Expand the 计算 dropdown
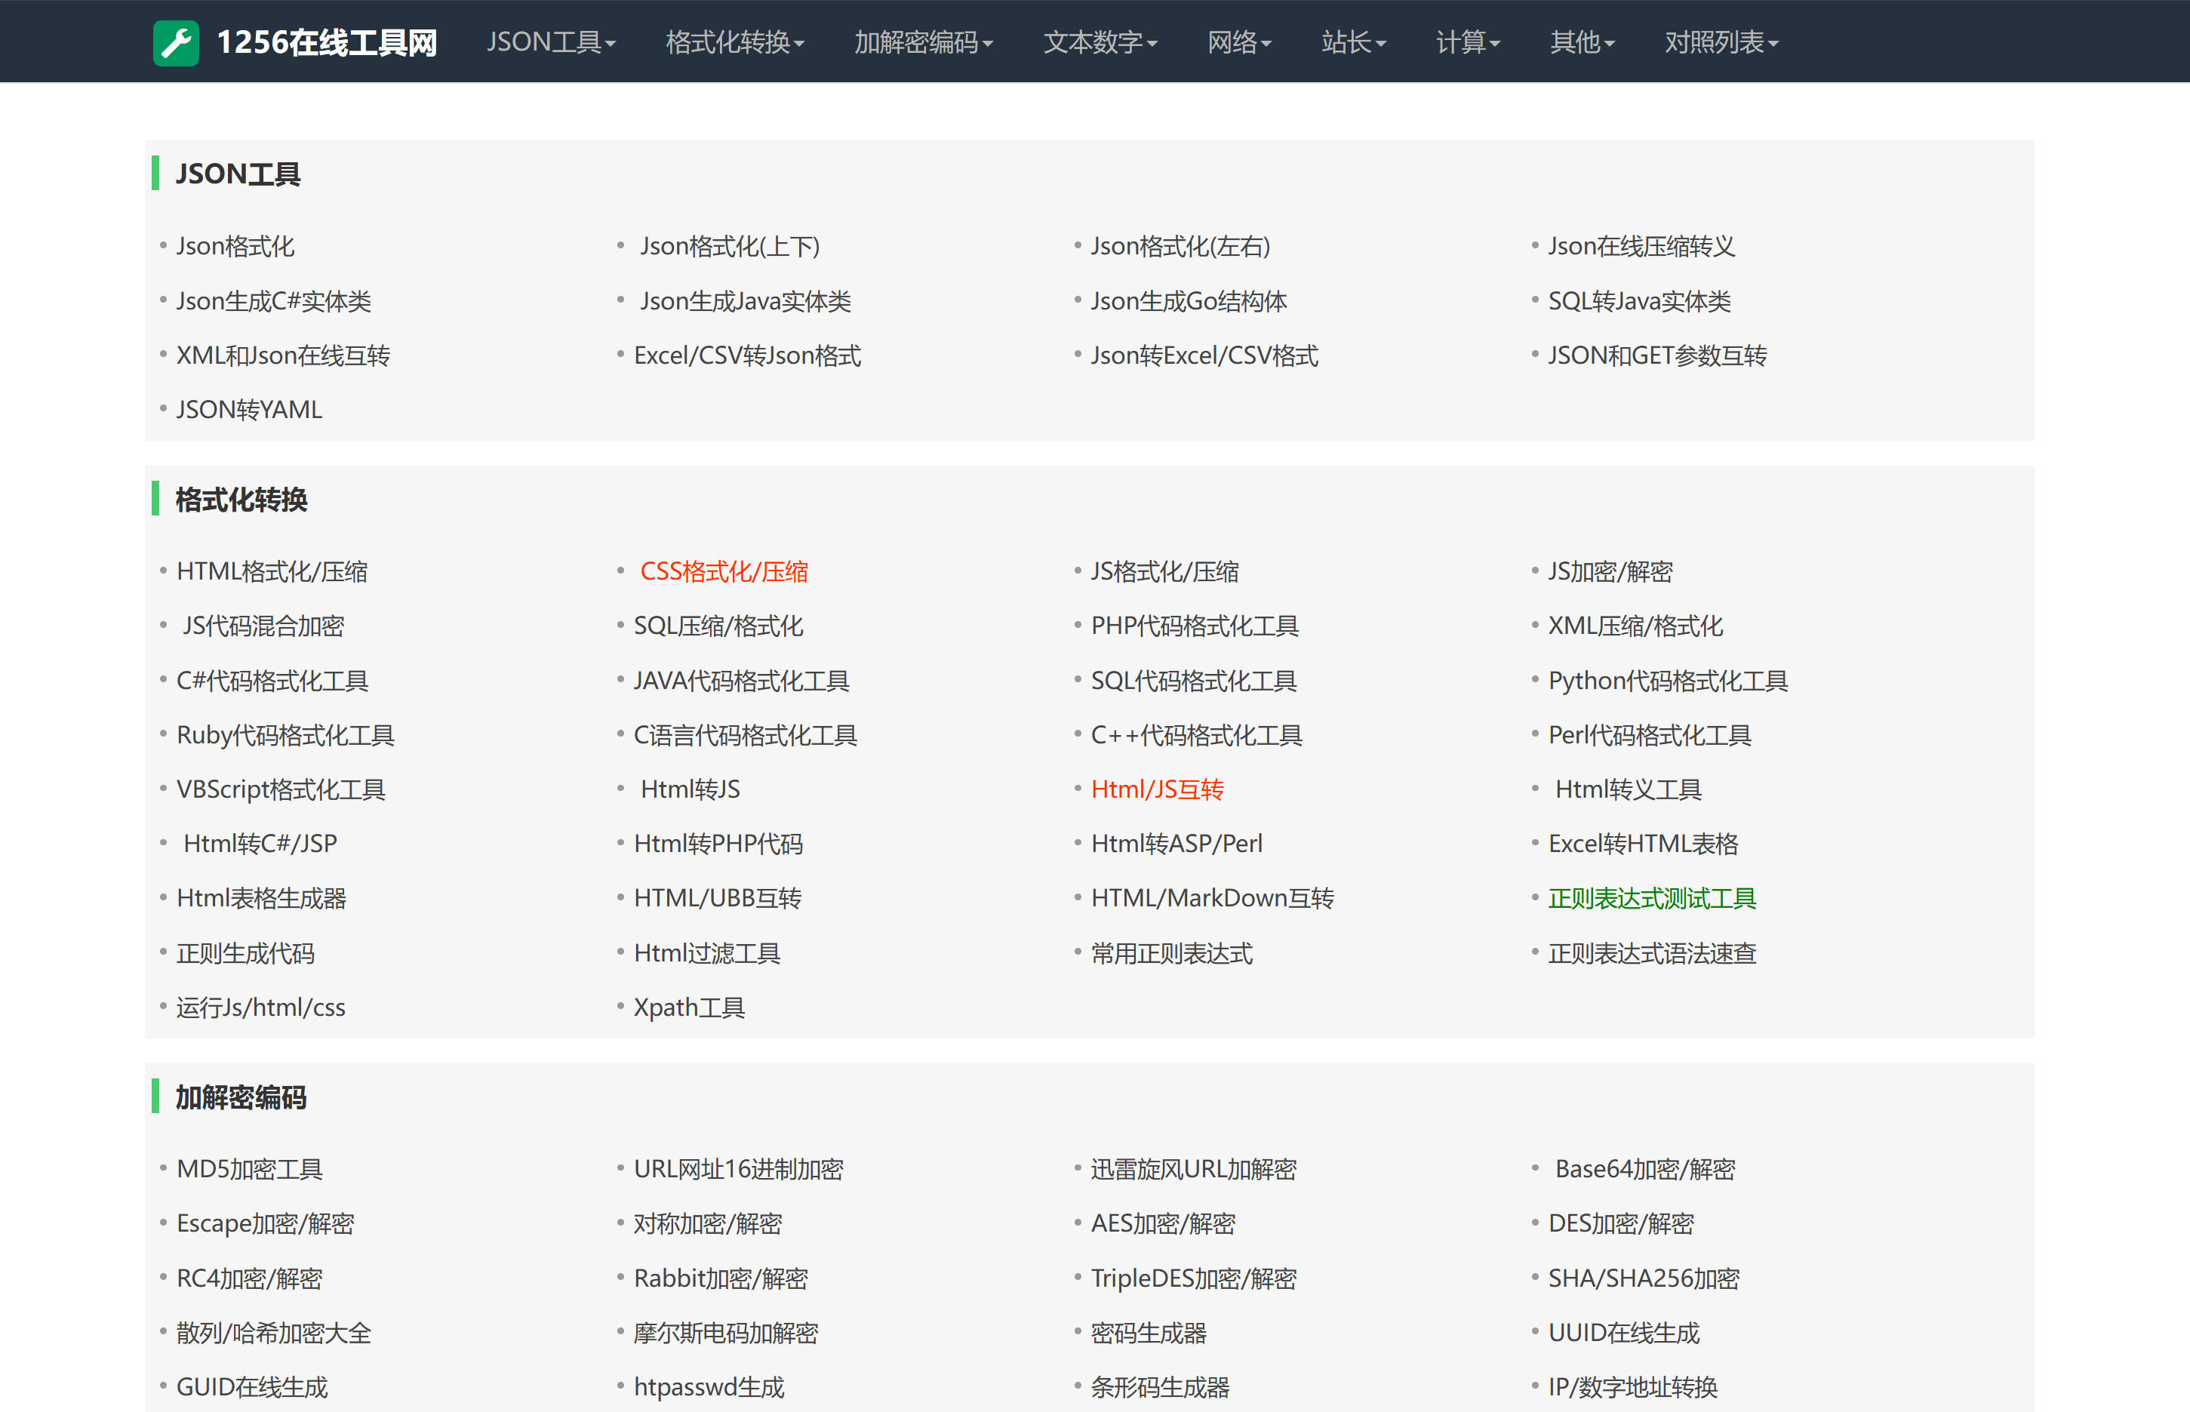Image resolution: width=2190 pixels, height=1412 pixels. click(1467, 42)
